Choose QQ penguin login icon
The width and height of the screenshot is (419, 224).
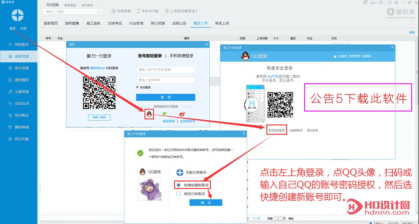point(149,114)
